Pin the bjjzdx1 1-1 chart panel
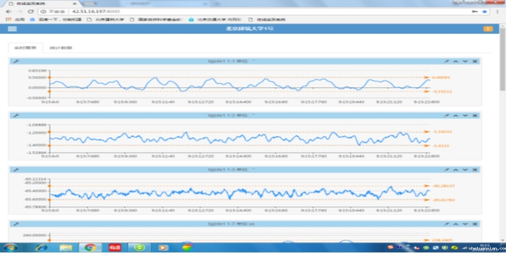 click(x=447, y=61)
